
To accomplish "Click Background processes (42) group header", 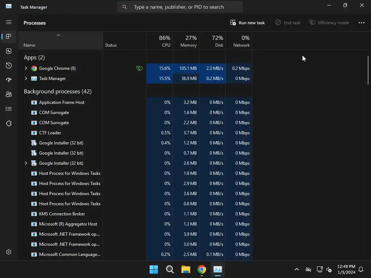I will [x=58, y=92].
